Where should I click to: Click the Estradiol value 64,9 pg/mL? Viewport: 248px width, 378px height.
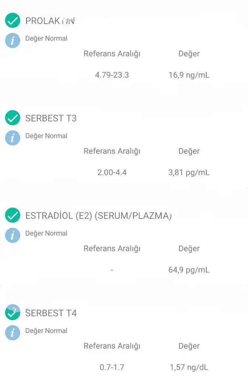point(189,270)
